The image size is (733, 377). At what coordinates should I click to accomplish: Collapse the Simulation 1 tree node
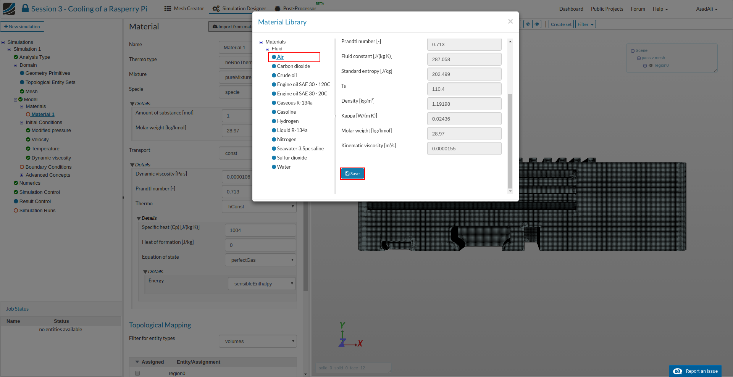click(9, 50)
